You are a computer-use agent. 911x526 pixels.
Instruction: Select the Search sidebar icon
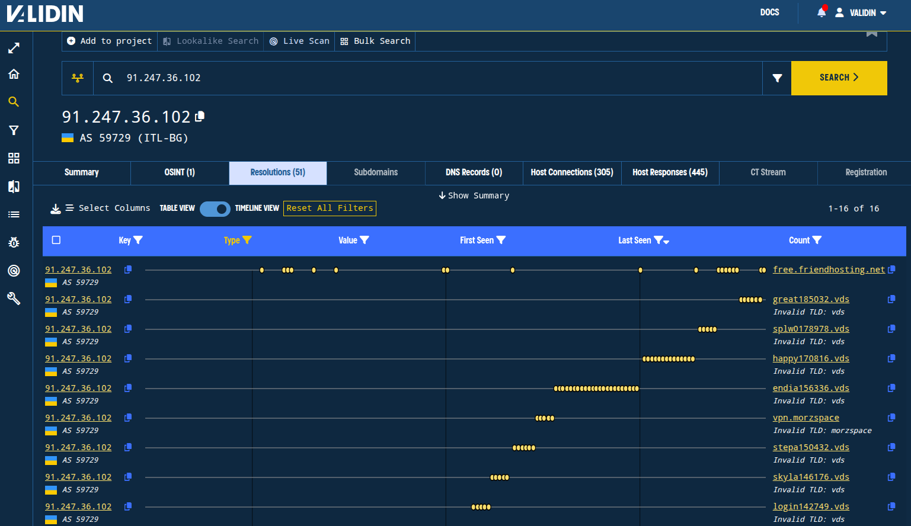point(14,102)
